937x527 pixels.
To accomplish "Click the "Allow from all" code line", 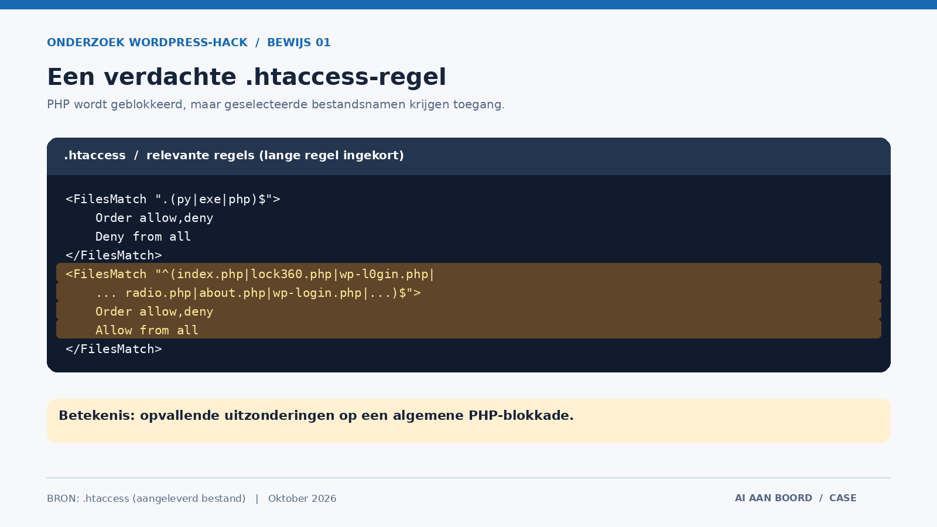I will click(x=468, y=330).
